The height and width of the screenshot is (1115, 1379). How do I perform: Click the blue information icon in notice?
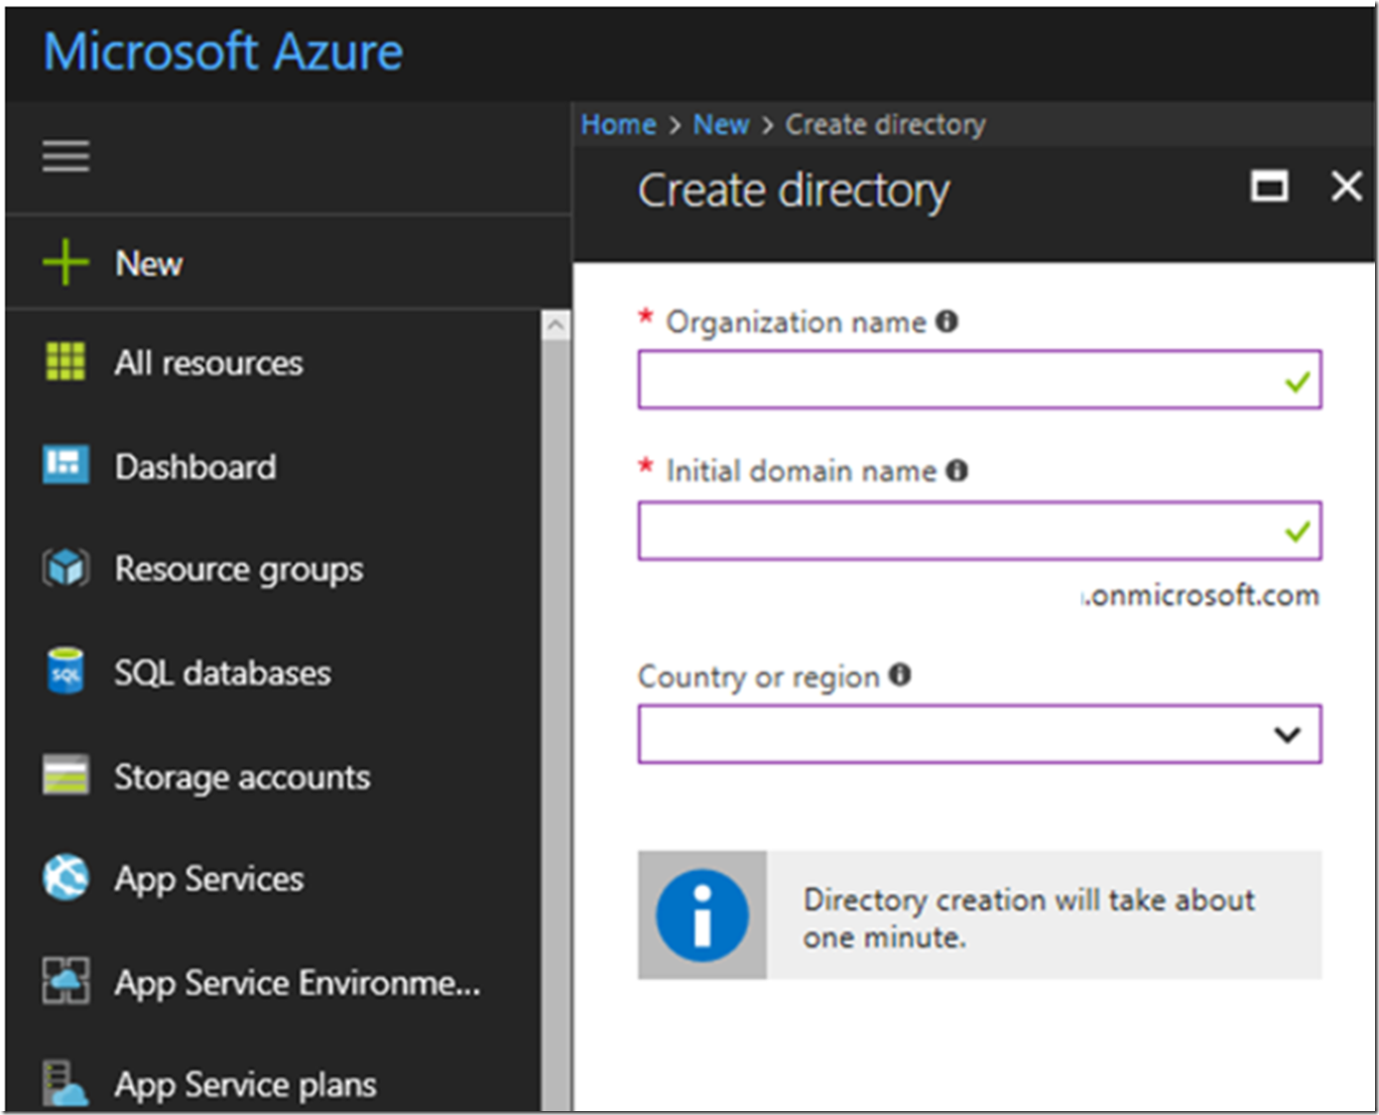[702, 915]
